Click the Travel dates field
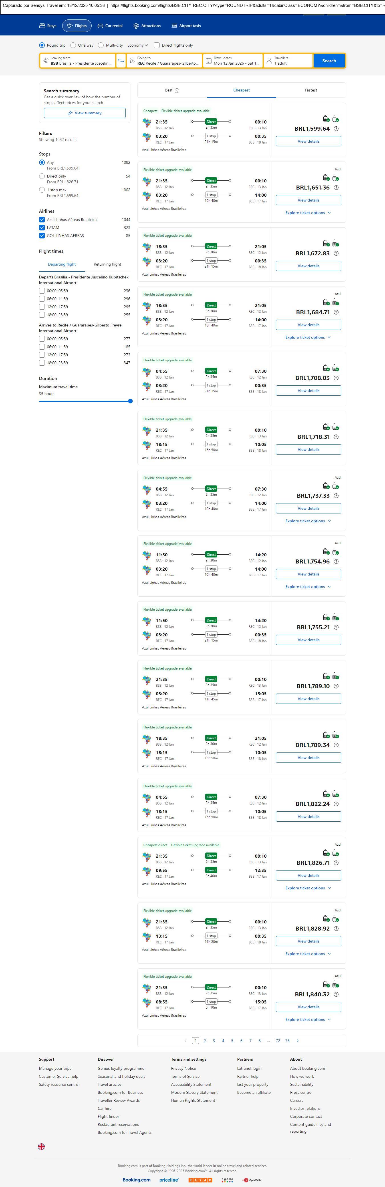Image resolution: width=385 pixels, height=1187 pixels. click(233, 61)
